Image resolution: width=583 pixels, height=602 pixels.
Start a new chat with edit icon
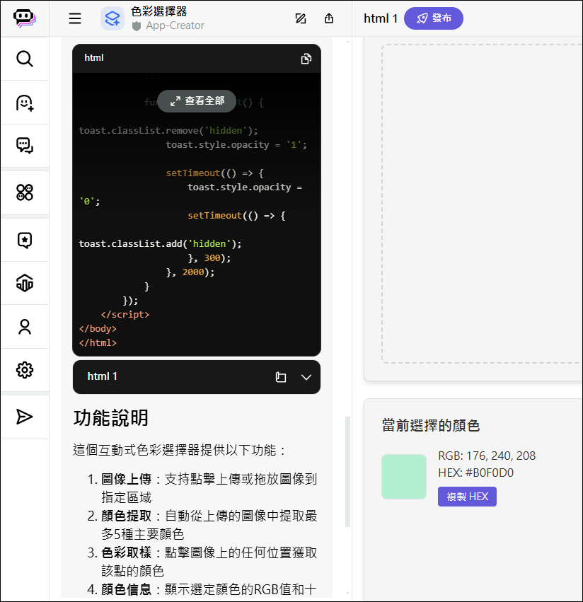pyautogui.click(x=300, y=18)
